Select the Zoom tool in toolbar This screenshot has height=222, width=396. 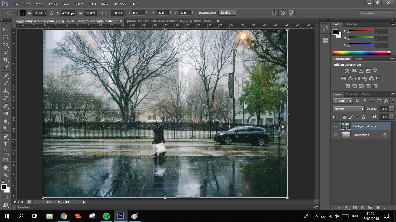[5, 175]
